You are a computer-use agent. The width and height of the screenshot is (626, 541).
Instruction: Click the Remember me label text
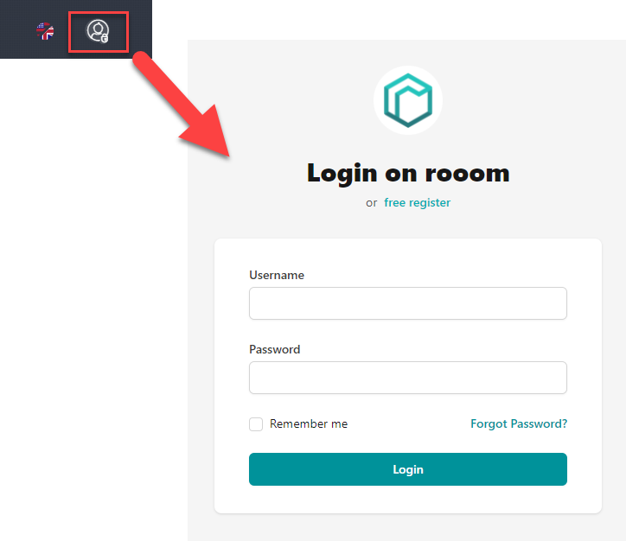click(309, 423)
